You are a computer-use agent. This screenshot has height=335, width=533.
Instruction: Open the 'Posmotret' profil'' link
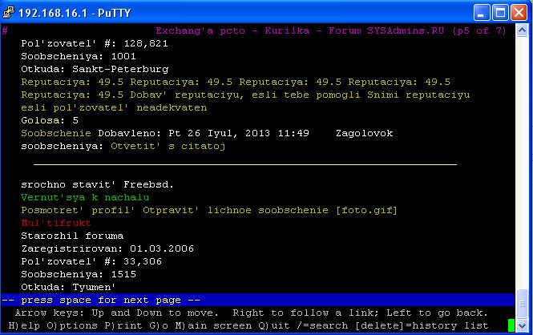click(x=78, y=210)
